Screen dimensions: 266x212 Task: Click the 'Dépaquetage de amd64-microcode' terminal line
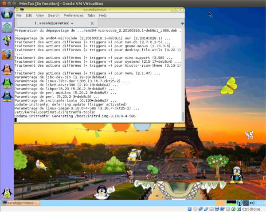click(92, 38)
